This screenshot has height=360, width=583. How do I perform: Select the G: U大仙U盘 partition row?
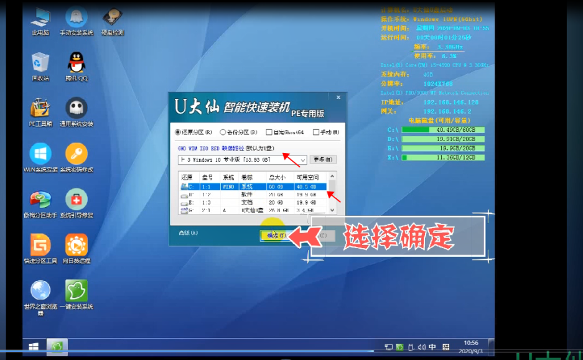click(x=253, y=210)
